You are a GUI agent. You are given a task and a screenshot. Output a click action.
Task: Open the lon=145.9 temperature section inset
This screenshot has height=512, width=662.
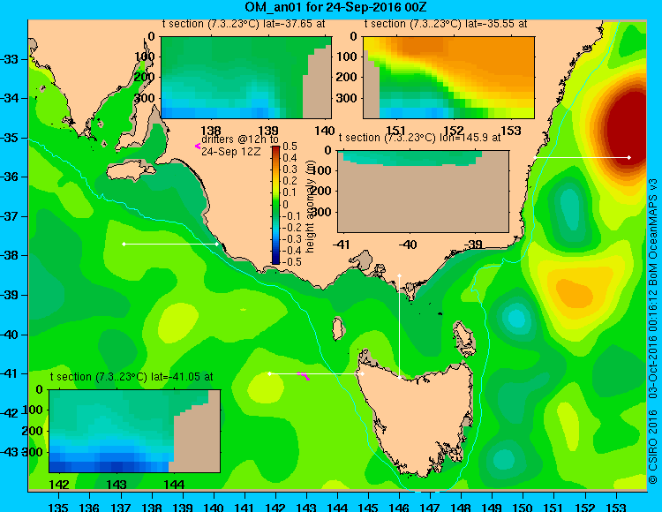[x=423, y=192]
